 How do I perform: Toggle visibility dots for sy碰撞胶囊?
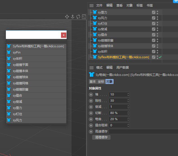pyautogui.click(x=157, y=40)
